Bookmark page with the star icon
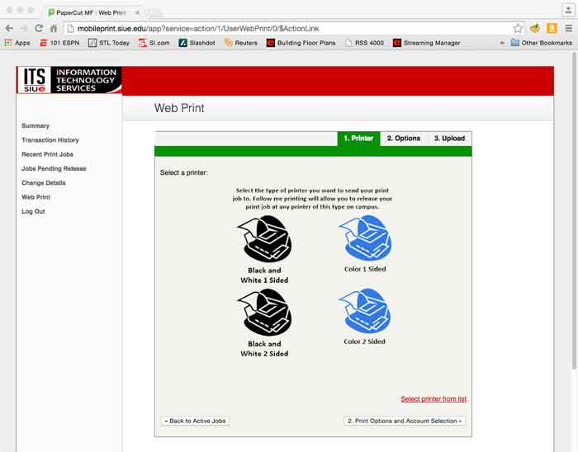The height and width of the screenshot is (452, 578). (518, 28)
